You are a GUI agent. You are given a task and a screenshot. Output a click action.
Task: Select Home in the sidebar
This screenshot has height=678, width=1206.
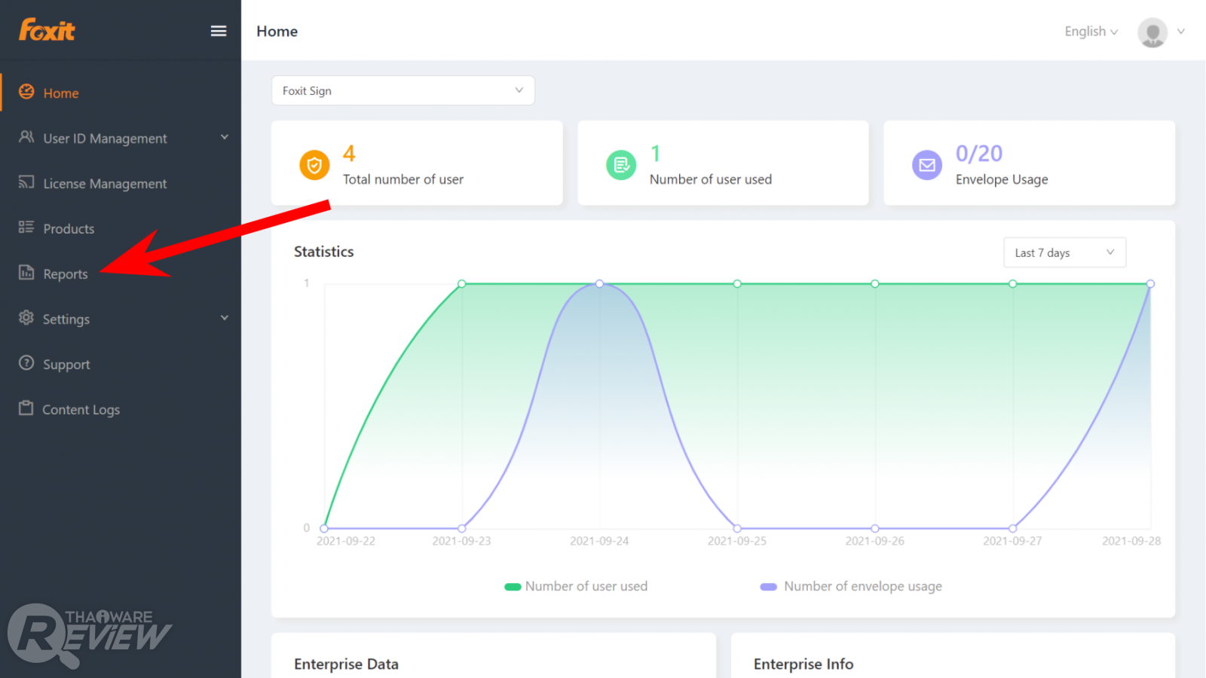(x=60, y=93)
